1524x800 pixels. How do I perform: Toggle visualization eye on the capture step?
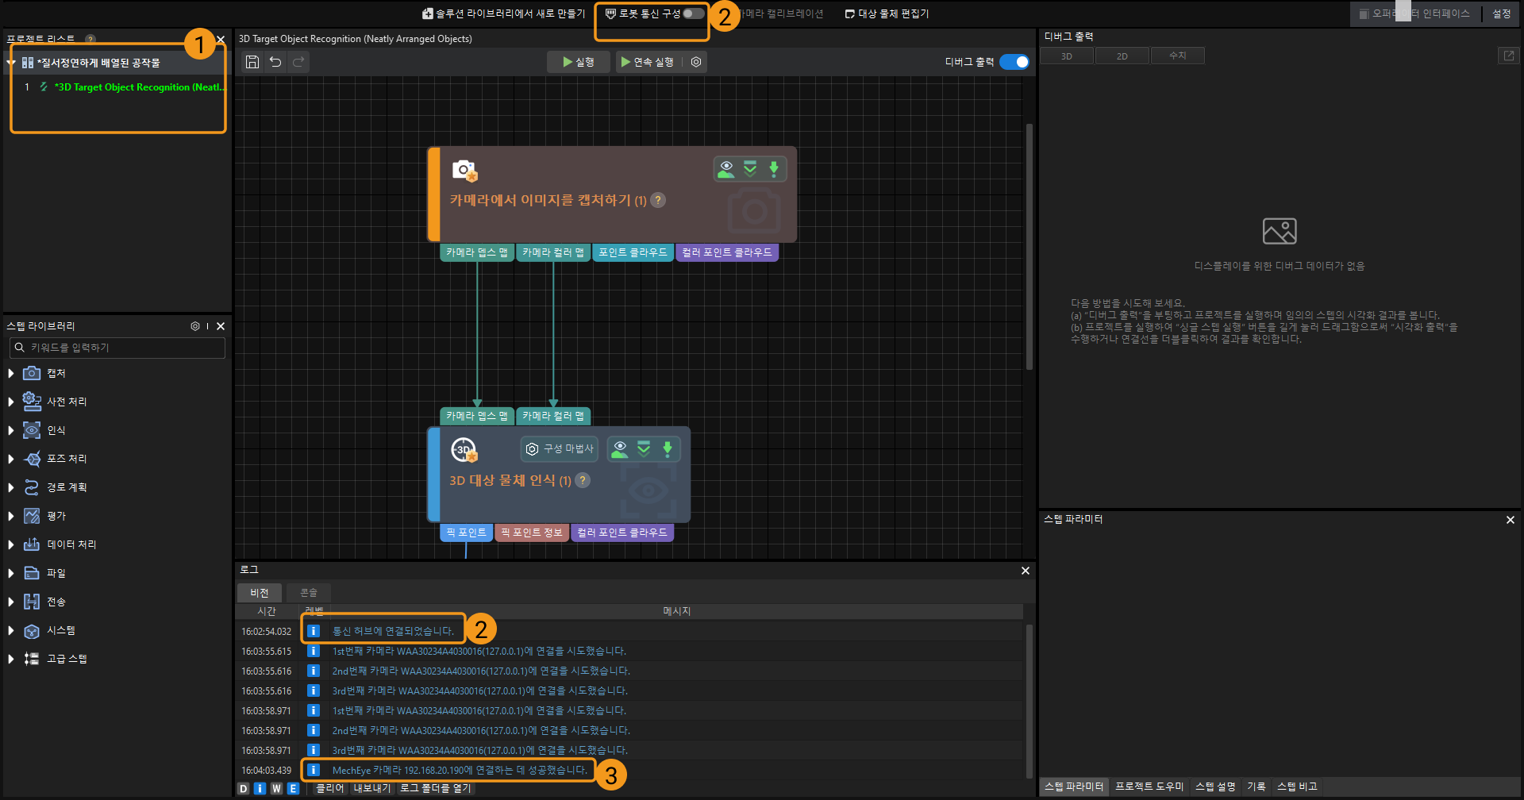[726, 169]
